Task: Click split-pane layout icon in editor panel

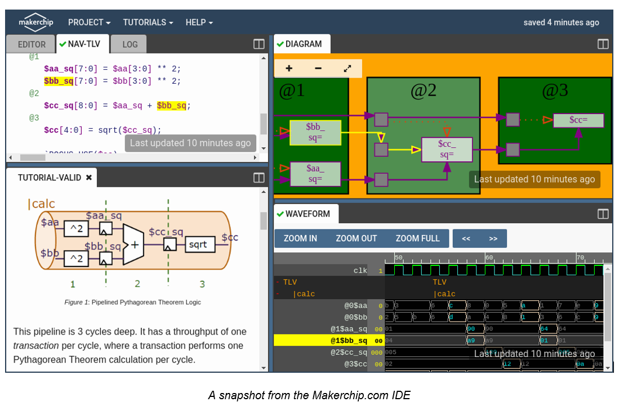Action: (259, 44)
